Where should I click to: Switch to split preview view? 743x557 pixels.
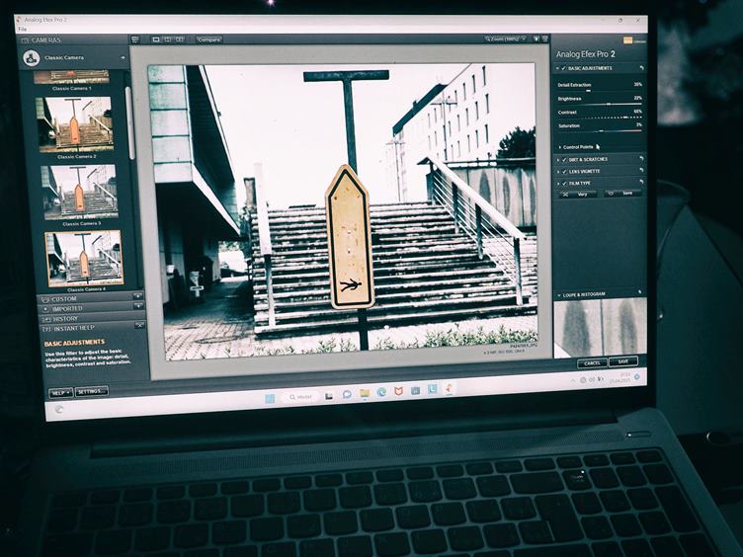coord(167,40)
